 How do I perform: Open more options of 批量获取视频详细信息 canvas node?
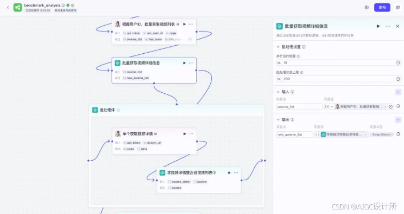pos(191,63)
